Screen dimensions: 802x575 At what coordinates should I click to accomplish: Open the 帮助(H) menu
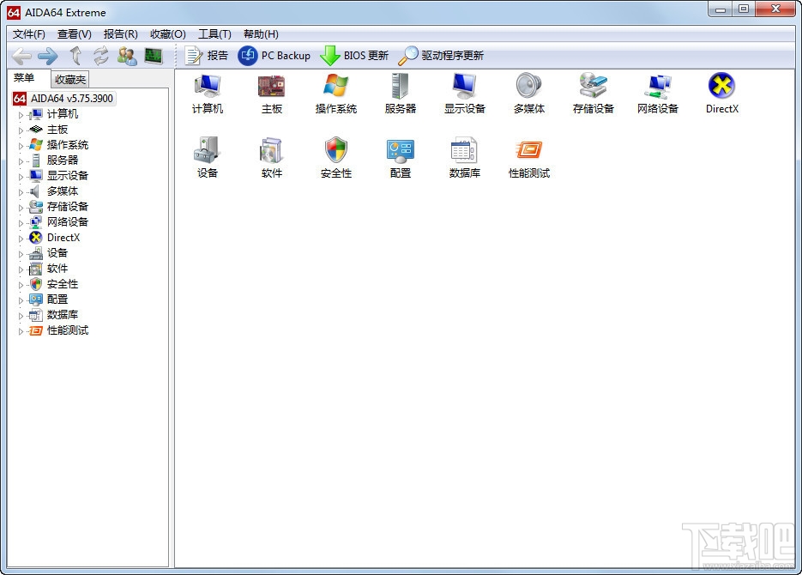coord(261,34)
